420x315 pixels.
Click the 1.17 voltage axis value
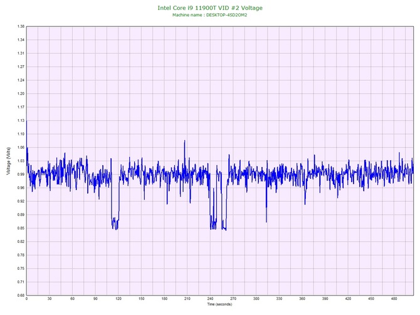21,107
